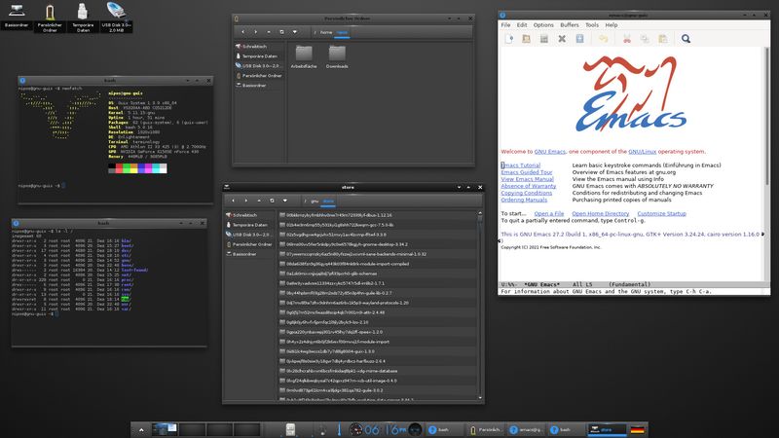
Task: Open Basisordner desktop icon
Action: tap(17, 15)
